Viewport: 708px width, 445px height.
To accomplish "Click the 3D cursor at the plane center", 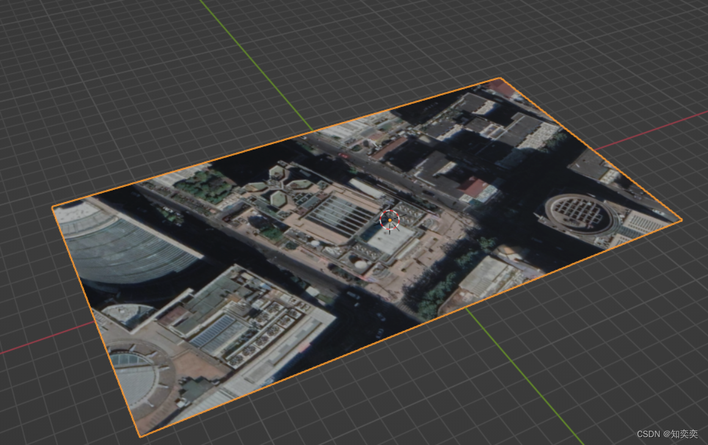I will coord(390,220).
